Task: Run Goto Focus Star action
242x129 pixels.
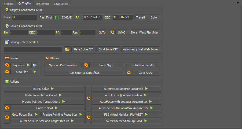Action: point(25,115)
